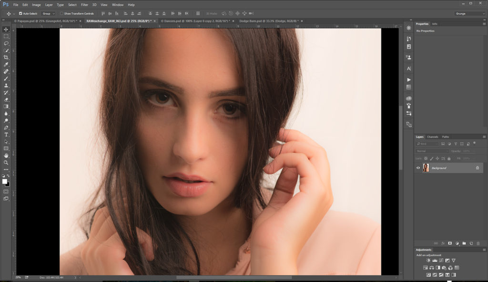This screenshot has height=282, width=488.
Task: Select the Crop tool
Action: coord(6,58)
